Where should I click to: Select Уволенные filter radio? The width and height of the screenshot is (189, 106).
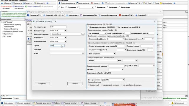click(x=107, y=7)
